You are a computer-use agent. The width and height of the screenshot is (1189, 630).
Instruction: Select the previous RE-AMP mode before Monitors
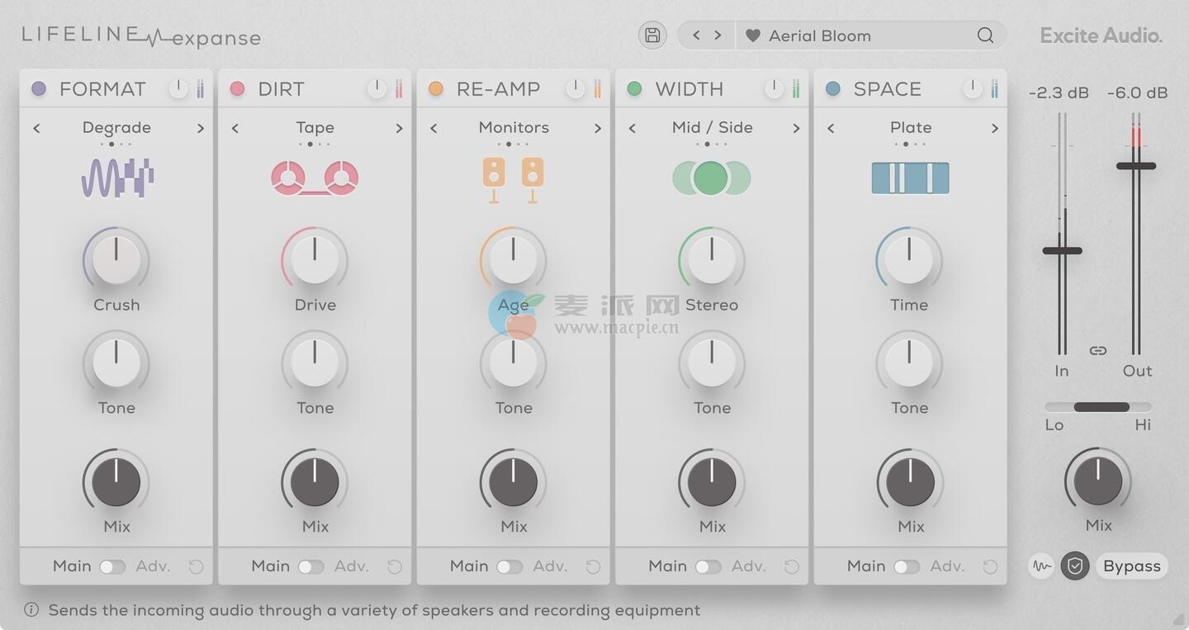coord(433,128)
